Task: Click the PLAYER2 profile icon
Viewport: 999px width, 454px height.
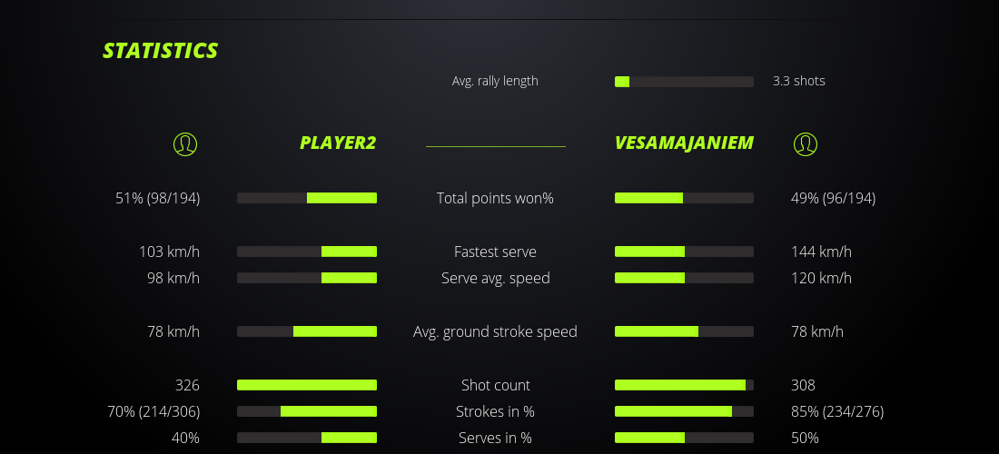Action: point(184,143)
